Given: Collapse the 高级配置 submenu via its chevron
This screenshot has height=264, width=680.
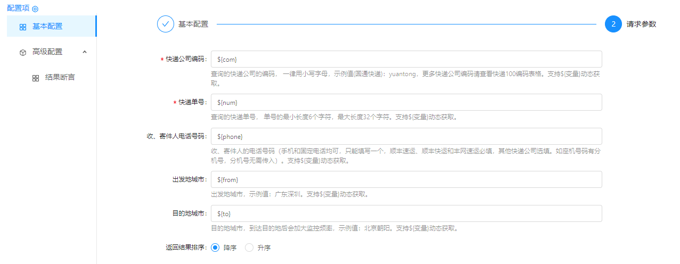Looking at the screenshot, I should (x=85, y=52).
